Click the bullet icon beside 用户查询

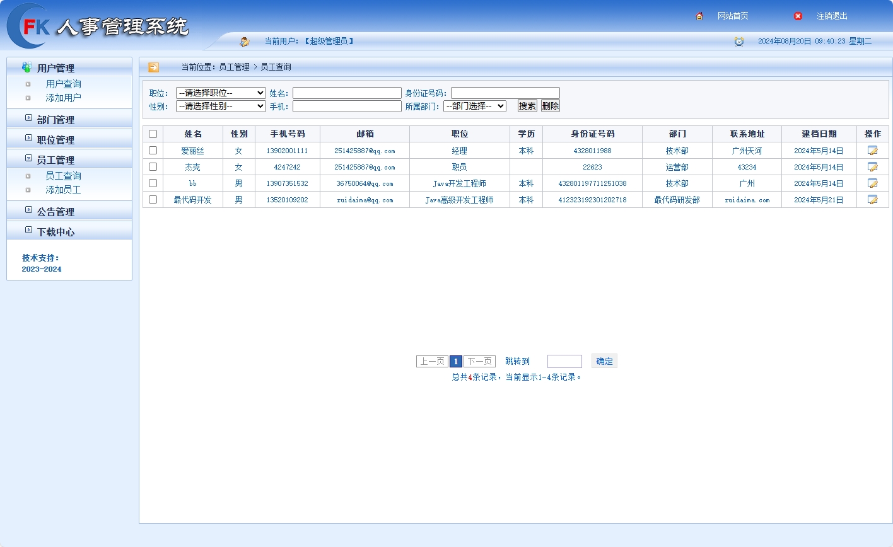[x=28, y=84]
